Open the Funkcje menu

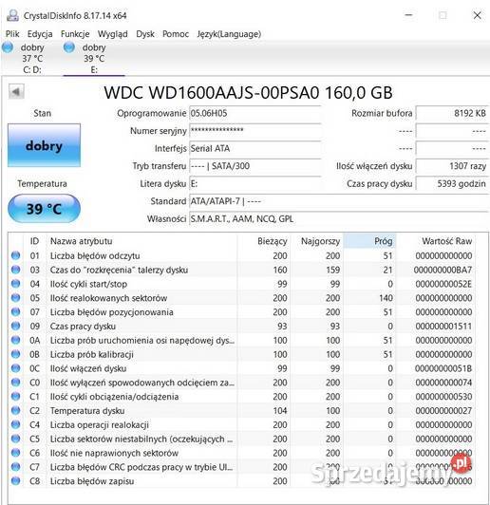click(75, 34)
